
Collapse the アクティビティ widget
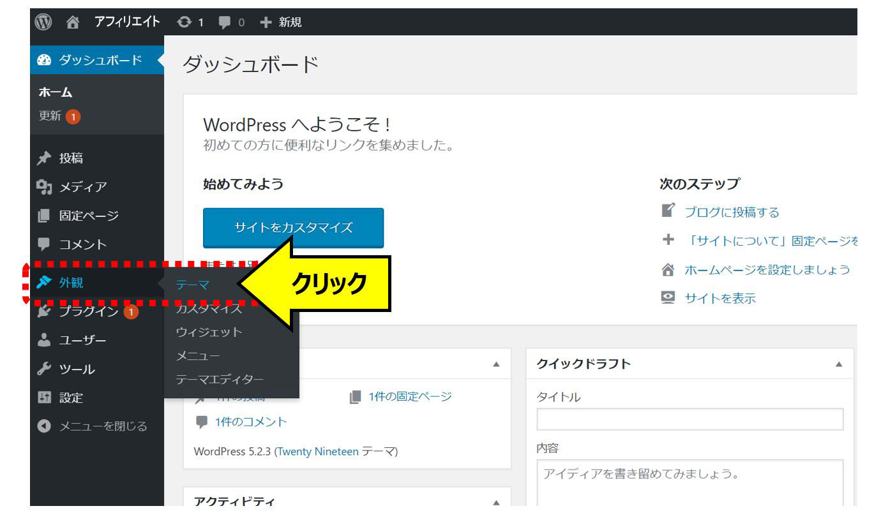click(x=497, y=503)
